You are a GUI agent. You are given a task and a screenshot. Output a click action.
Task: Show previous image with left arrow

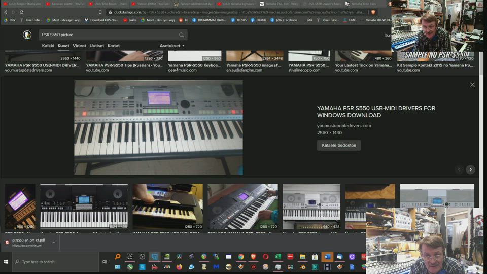tap(459, 170)
